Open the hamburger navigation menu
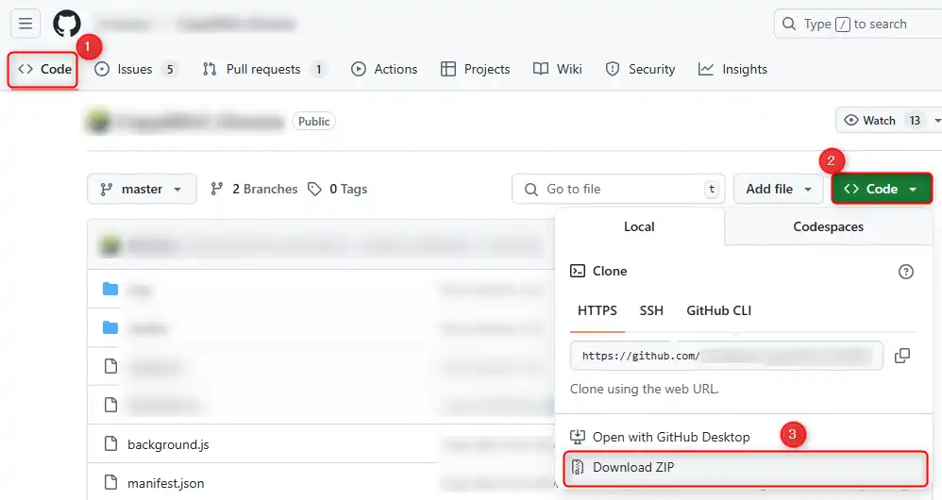The width and height of the screenshot is (942, 500). click(x=25, y=25)
